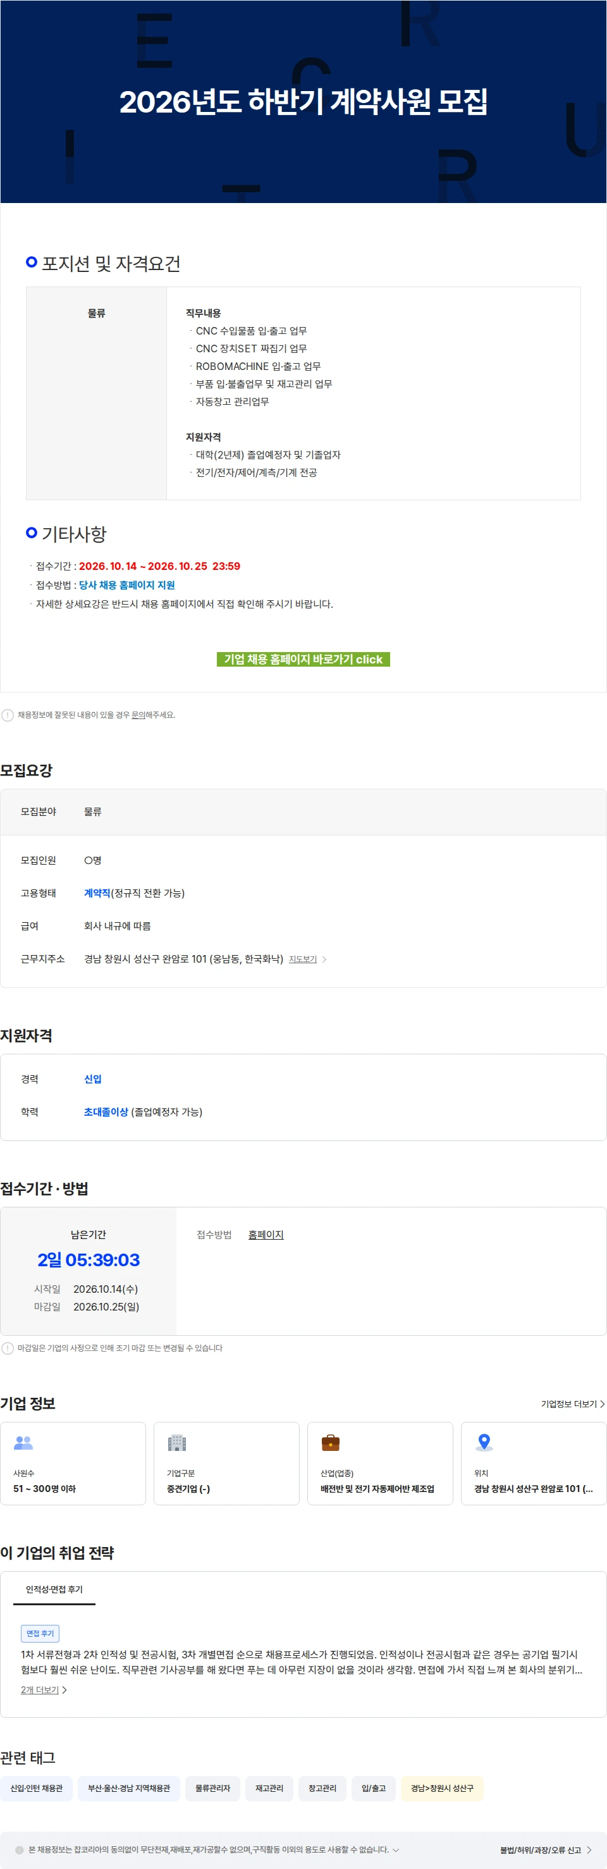Select the 입/출고 tag
Viewport: 607px width, 1869px height.
pos(374,1789)
